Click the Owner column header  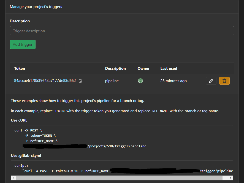point(143,68)
